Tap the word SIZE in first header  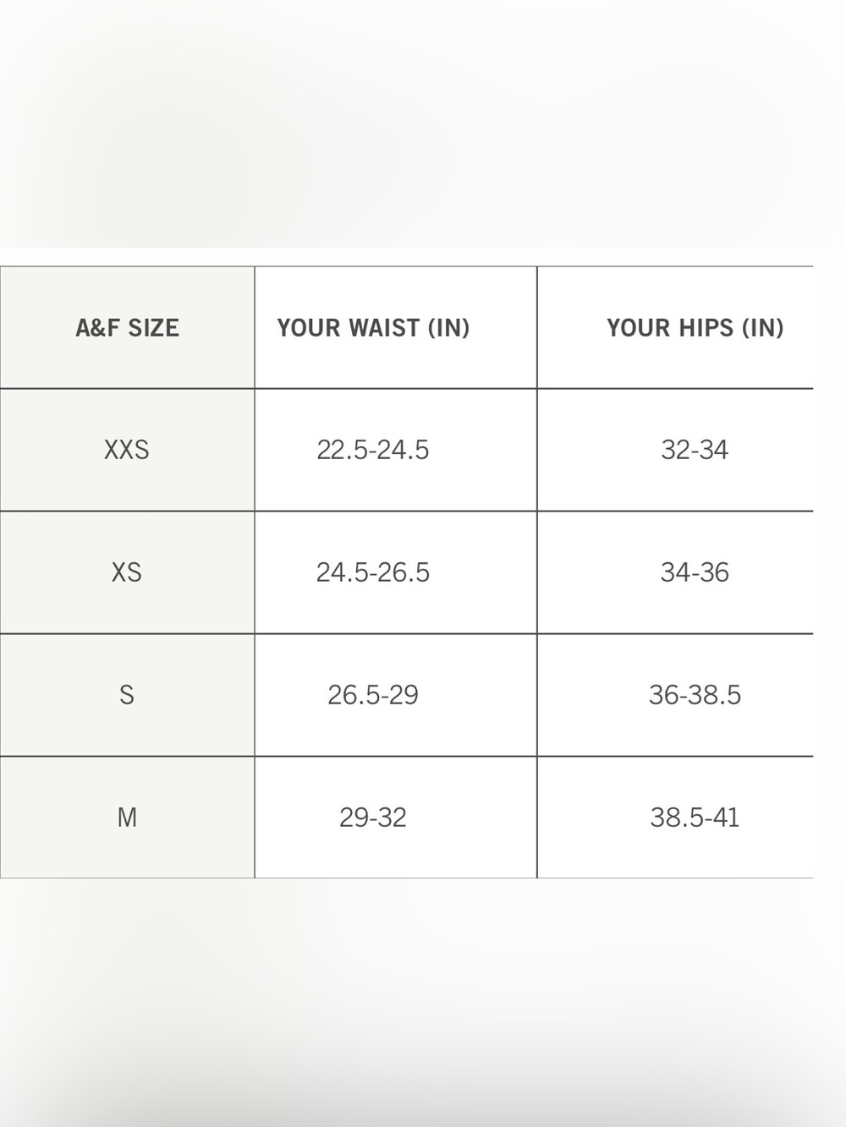click(x=154, y=328)
